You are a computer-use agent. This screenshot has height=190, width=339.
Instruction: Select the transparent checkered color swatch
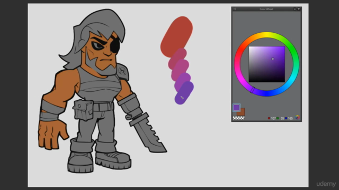tap(238, 118)
